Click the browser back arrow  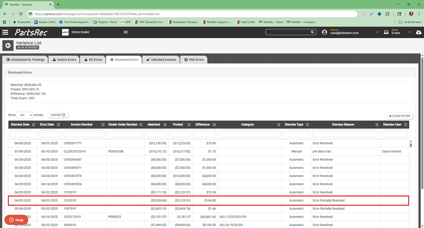tap(5, 14)
